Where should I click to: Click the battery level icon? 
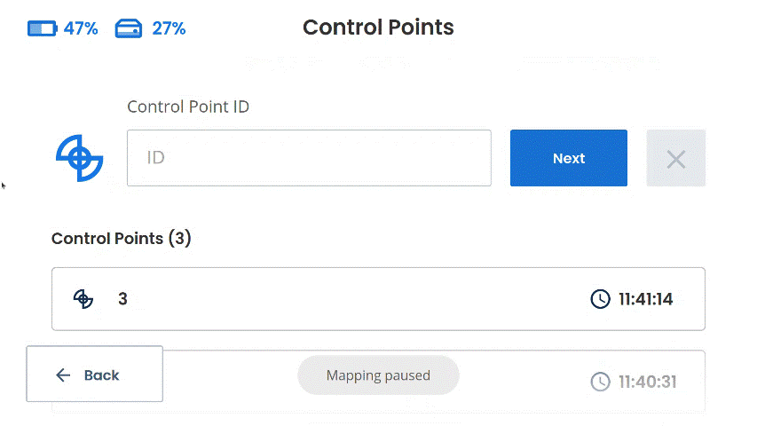[x=43, y=28]
